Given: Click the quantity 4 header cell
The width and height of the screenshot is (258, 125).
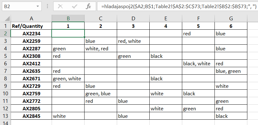Looking at the screenshot, I should point(166,26).
